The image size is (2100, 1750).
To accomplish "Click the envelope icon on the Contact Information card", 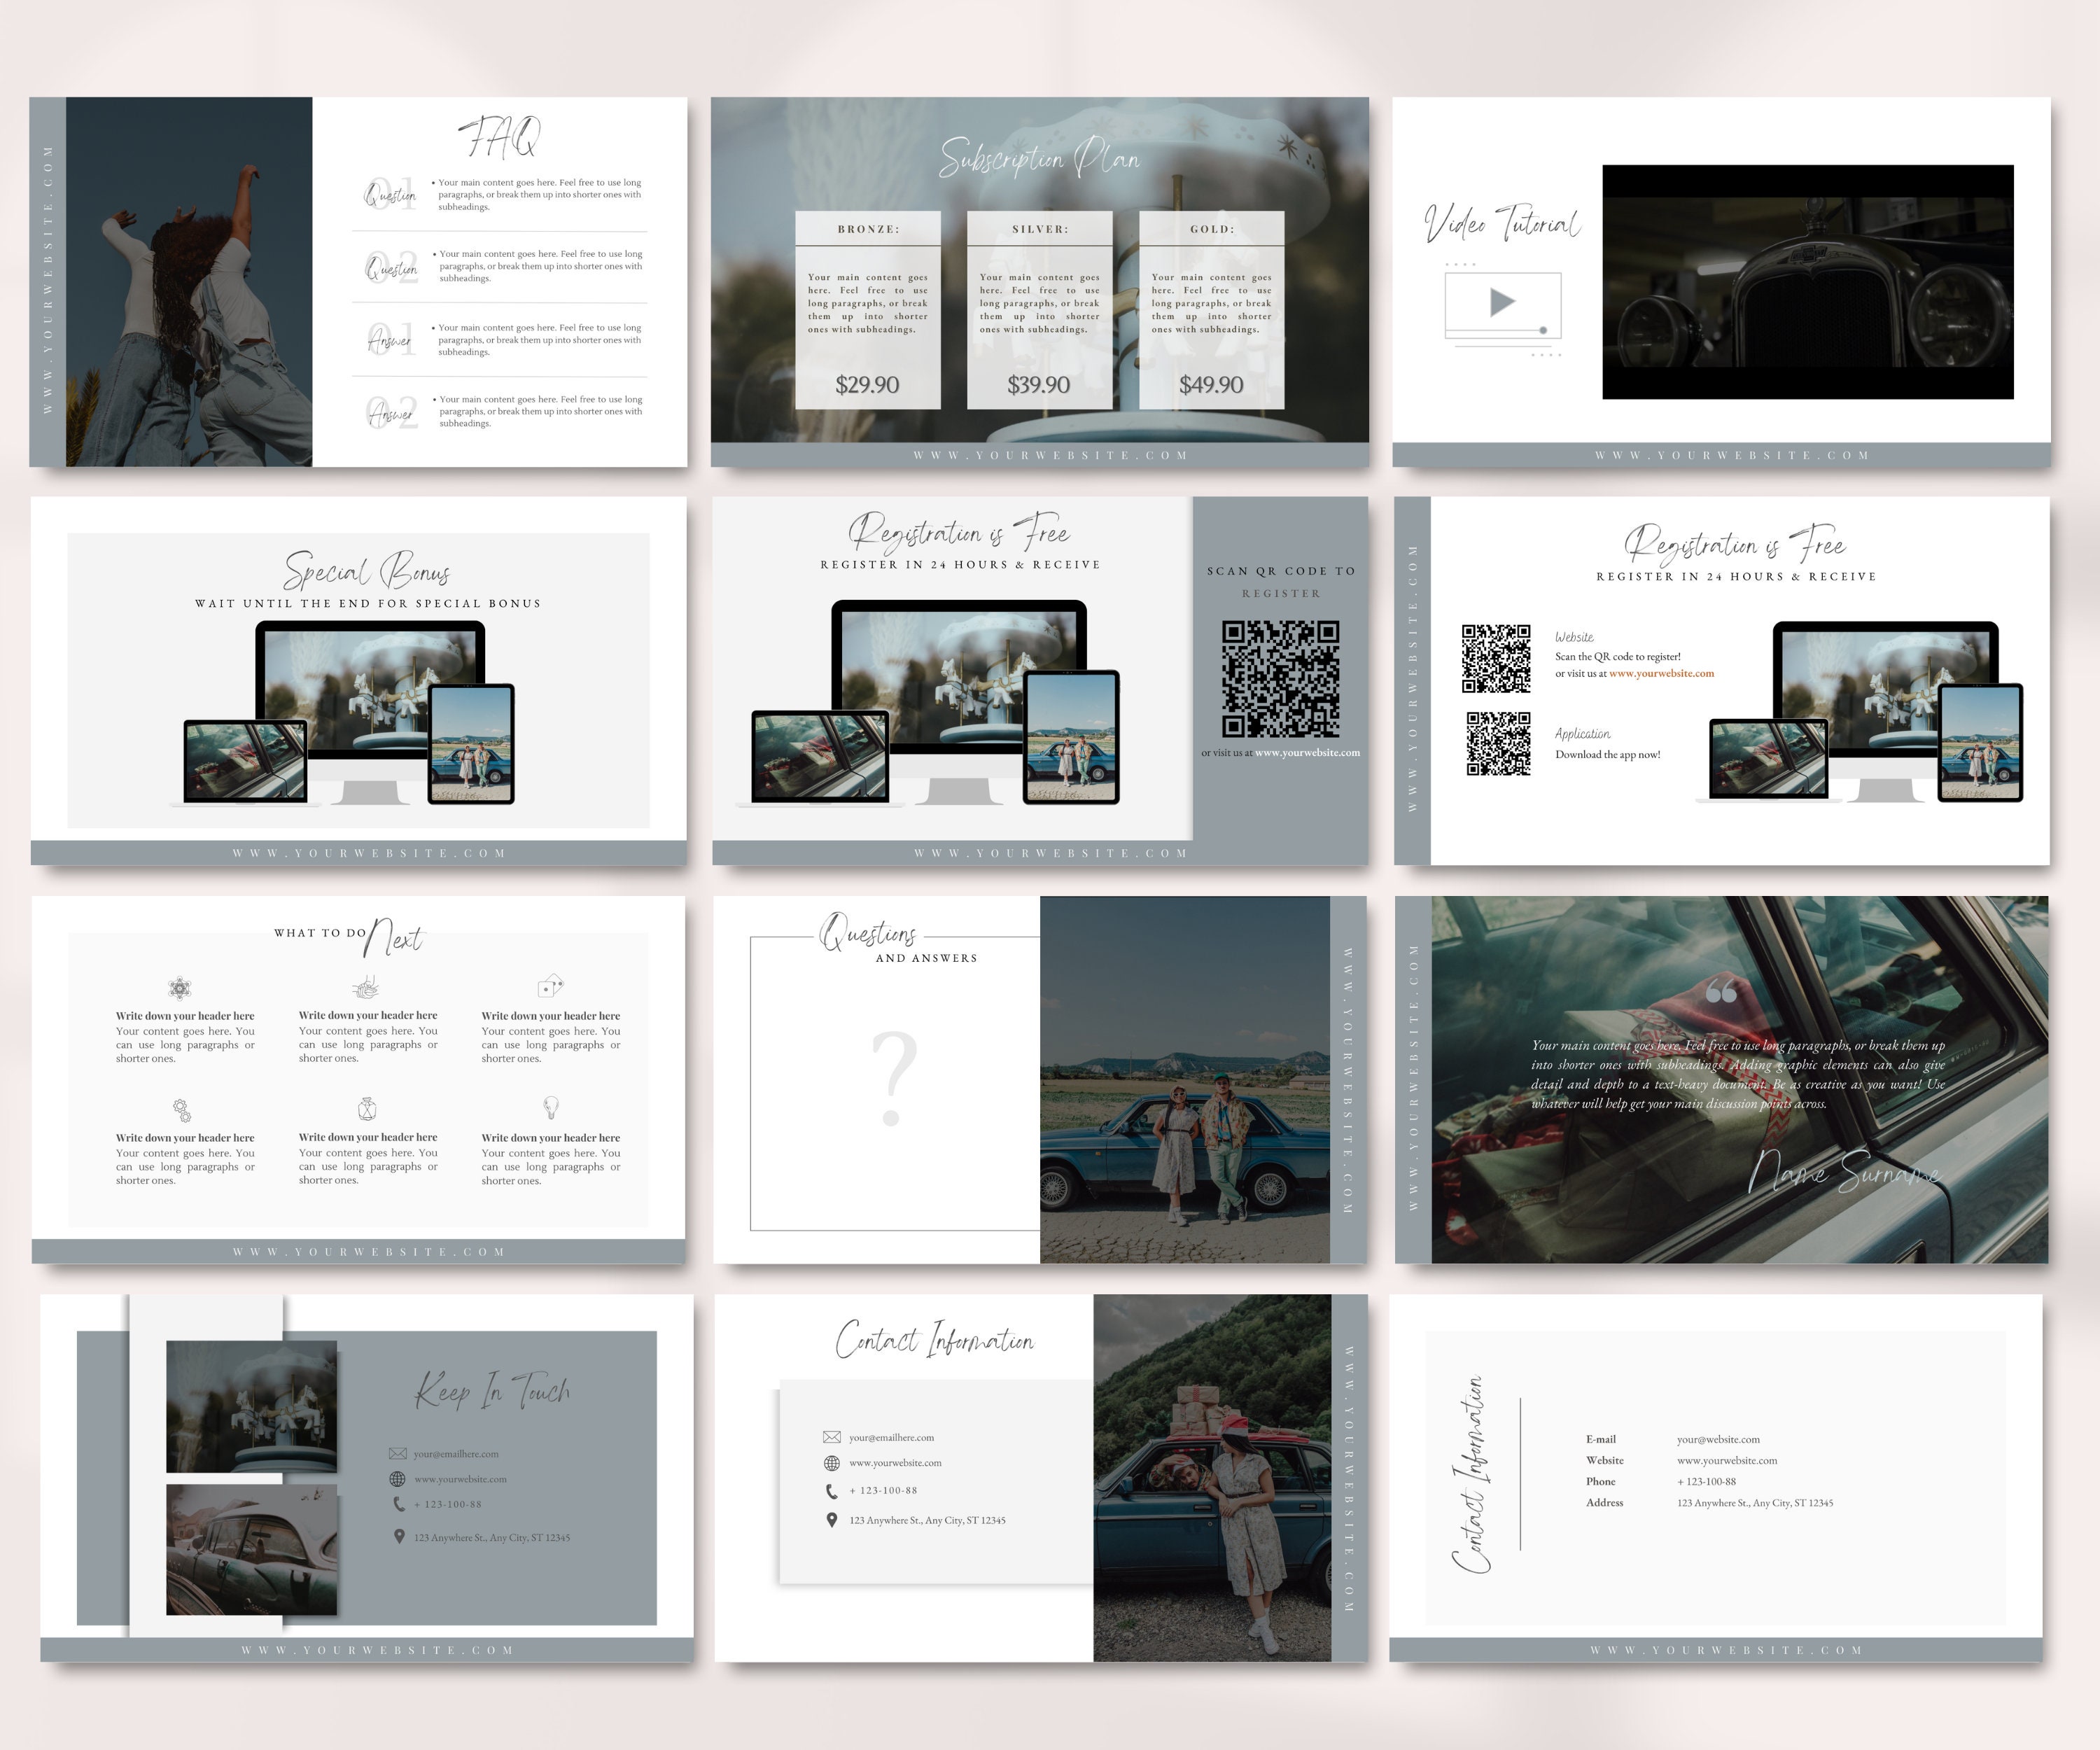I will click(x=831, y=1437).
